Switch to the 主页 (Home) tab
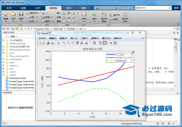This screenshot has height=127, width=182. coord(9,8)
